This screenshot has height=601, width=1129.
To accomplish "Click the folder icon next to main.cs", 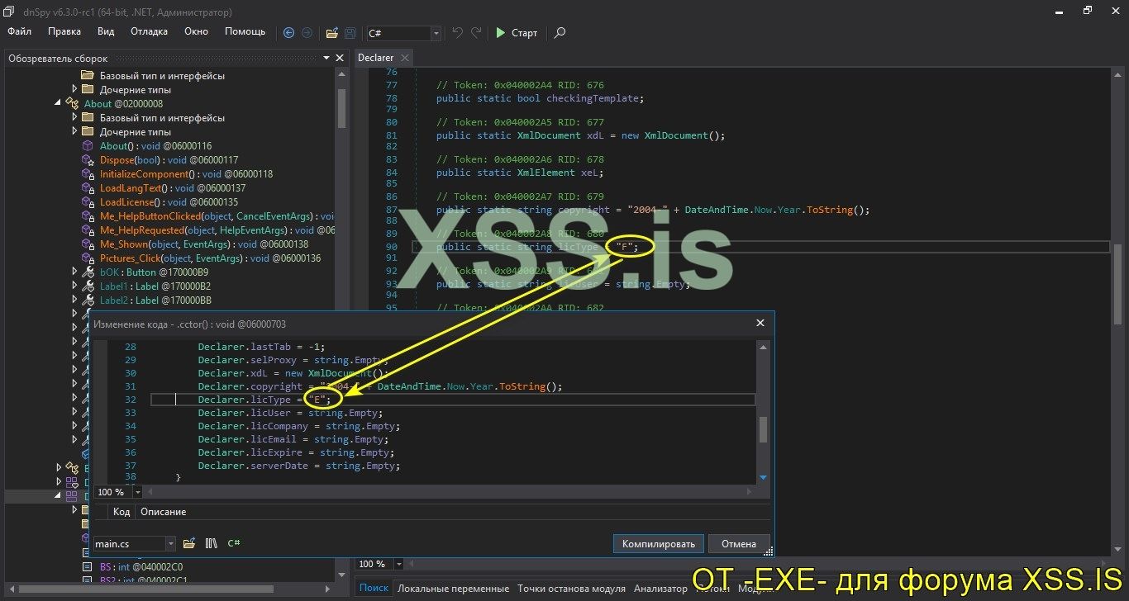I will click(x=189, y=543).
